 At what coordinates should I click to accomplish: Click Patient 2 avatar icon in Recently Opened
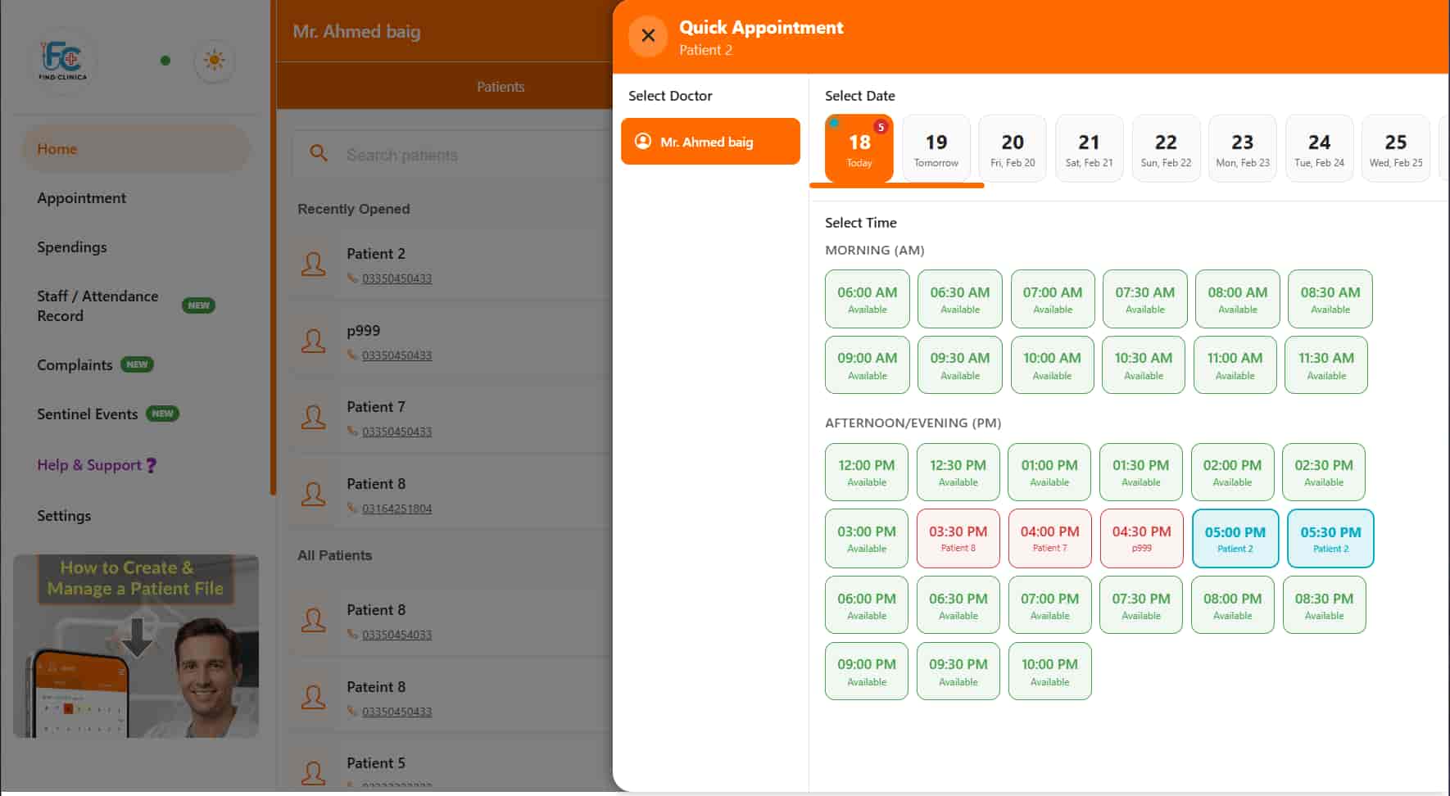(x=313, y=264)
